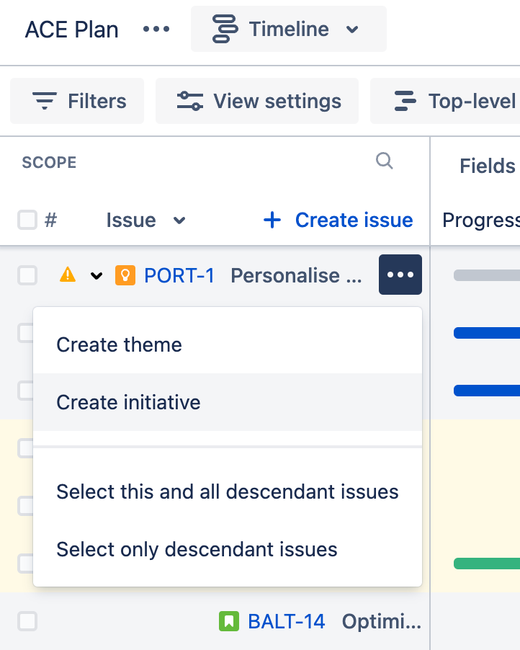Image resolution: width=520 pixels, height=650 pixels.
Task: Open the Timeline view dropdown
Action: (x=288, y=29)
